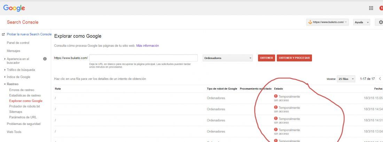The height and width of the screenshot is (142, 383).
Task: Click the info icon beside Apariencia en el buscador
Action: [45, 59]
